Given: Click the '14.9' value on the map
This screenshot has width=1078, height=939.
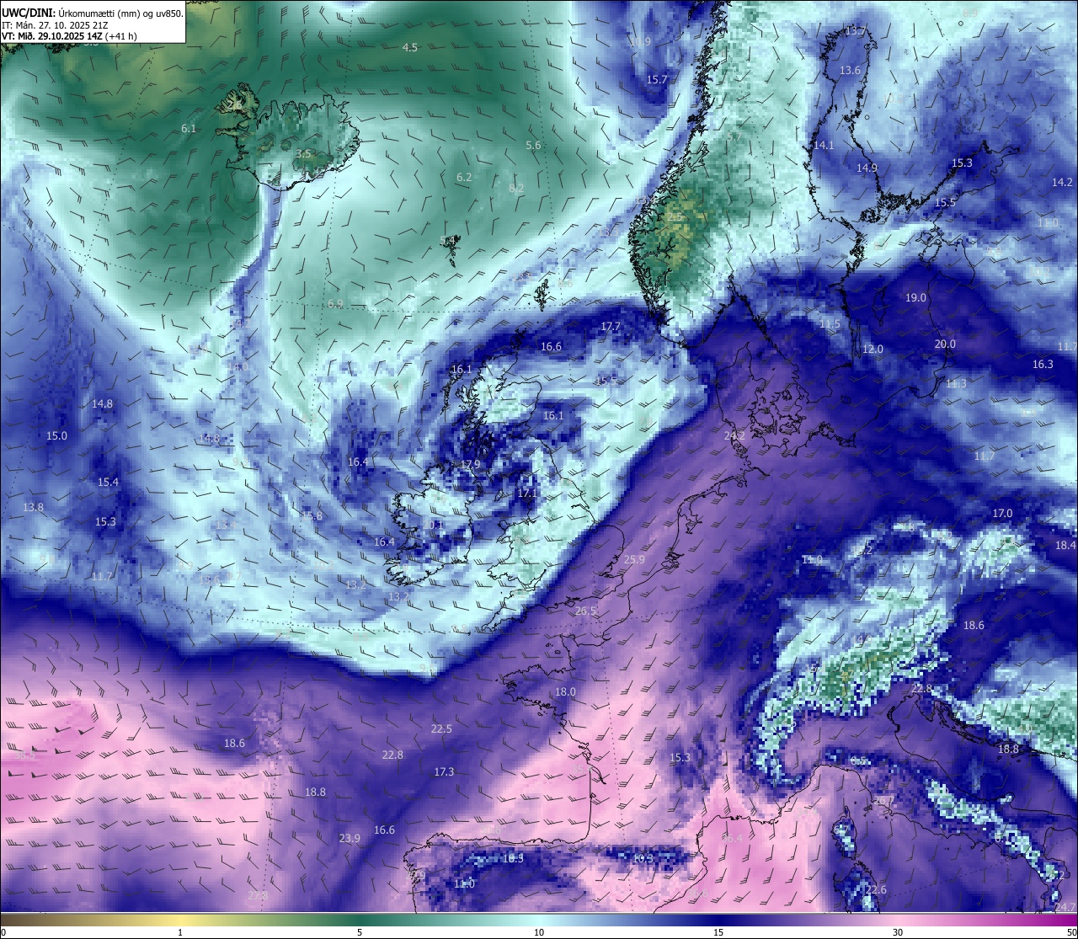Looking at the screenshot, I should click(867, 168).
